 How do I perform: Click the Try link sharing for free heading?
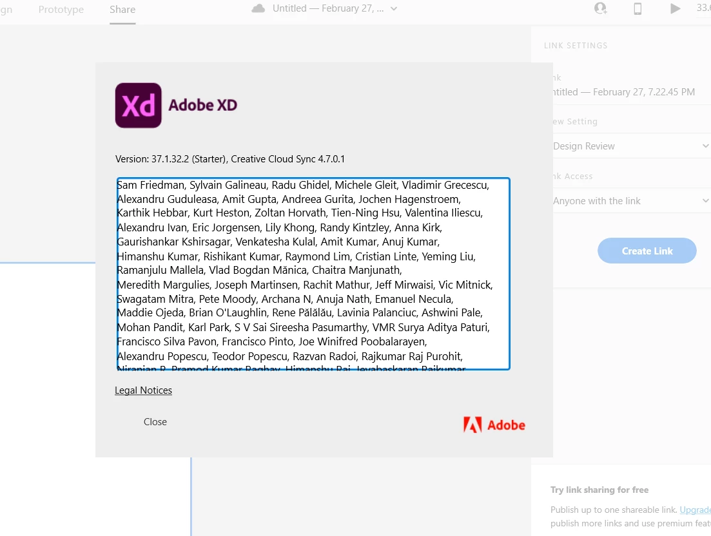pos(599,490)
